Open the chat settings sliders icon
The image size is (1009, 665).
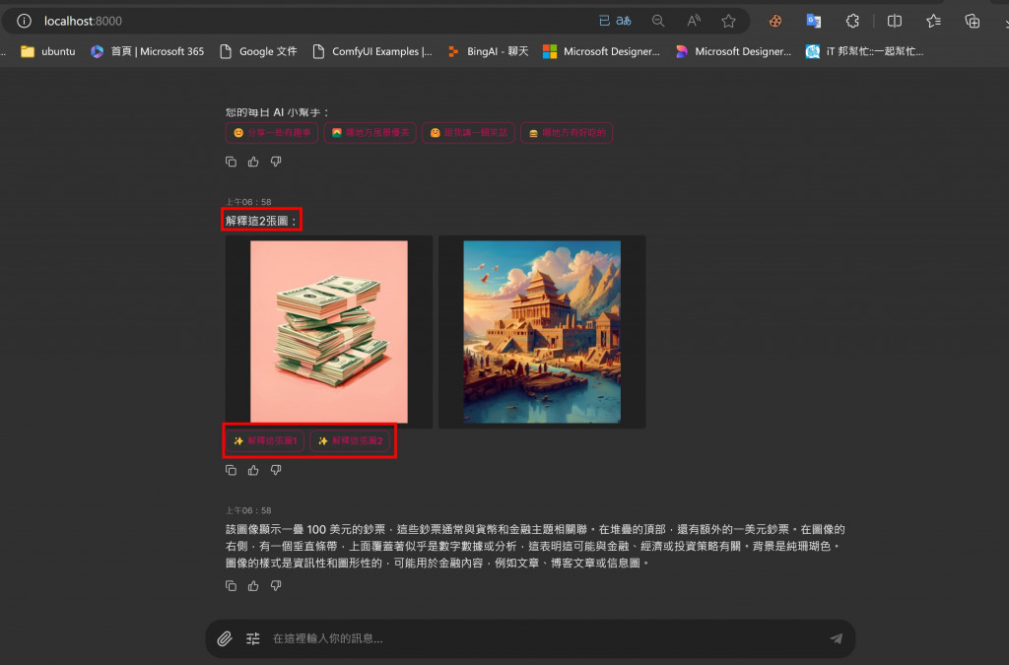[253, 638]
